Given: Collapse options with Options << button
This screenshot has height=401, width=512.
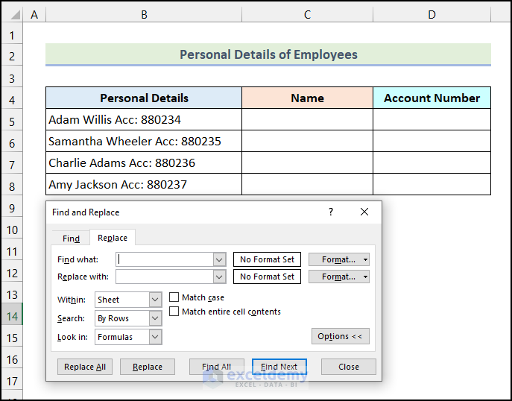Looking at the screenshot, I should (340, 336).
